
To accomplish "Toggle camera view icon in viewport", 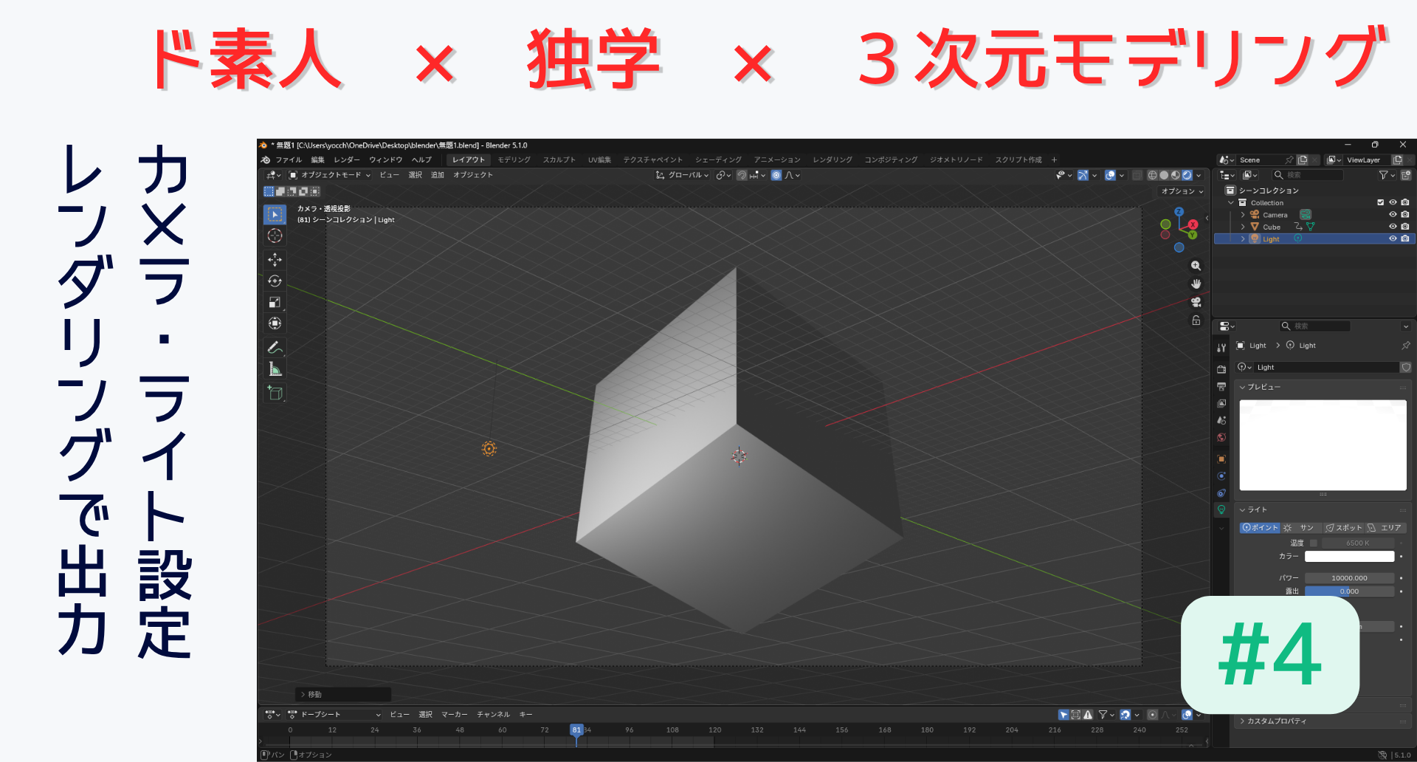I will pyautogui.click(x=1196, y=302).
